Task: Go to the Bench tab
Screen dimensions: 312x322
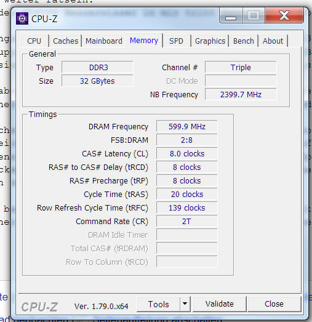Action: coord(244,41)
